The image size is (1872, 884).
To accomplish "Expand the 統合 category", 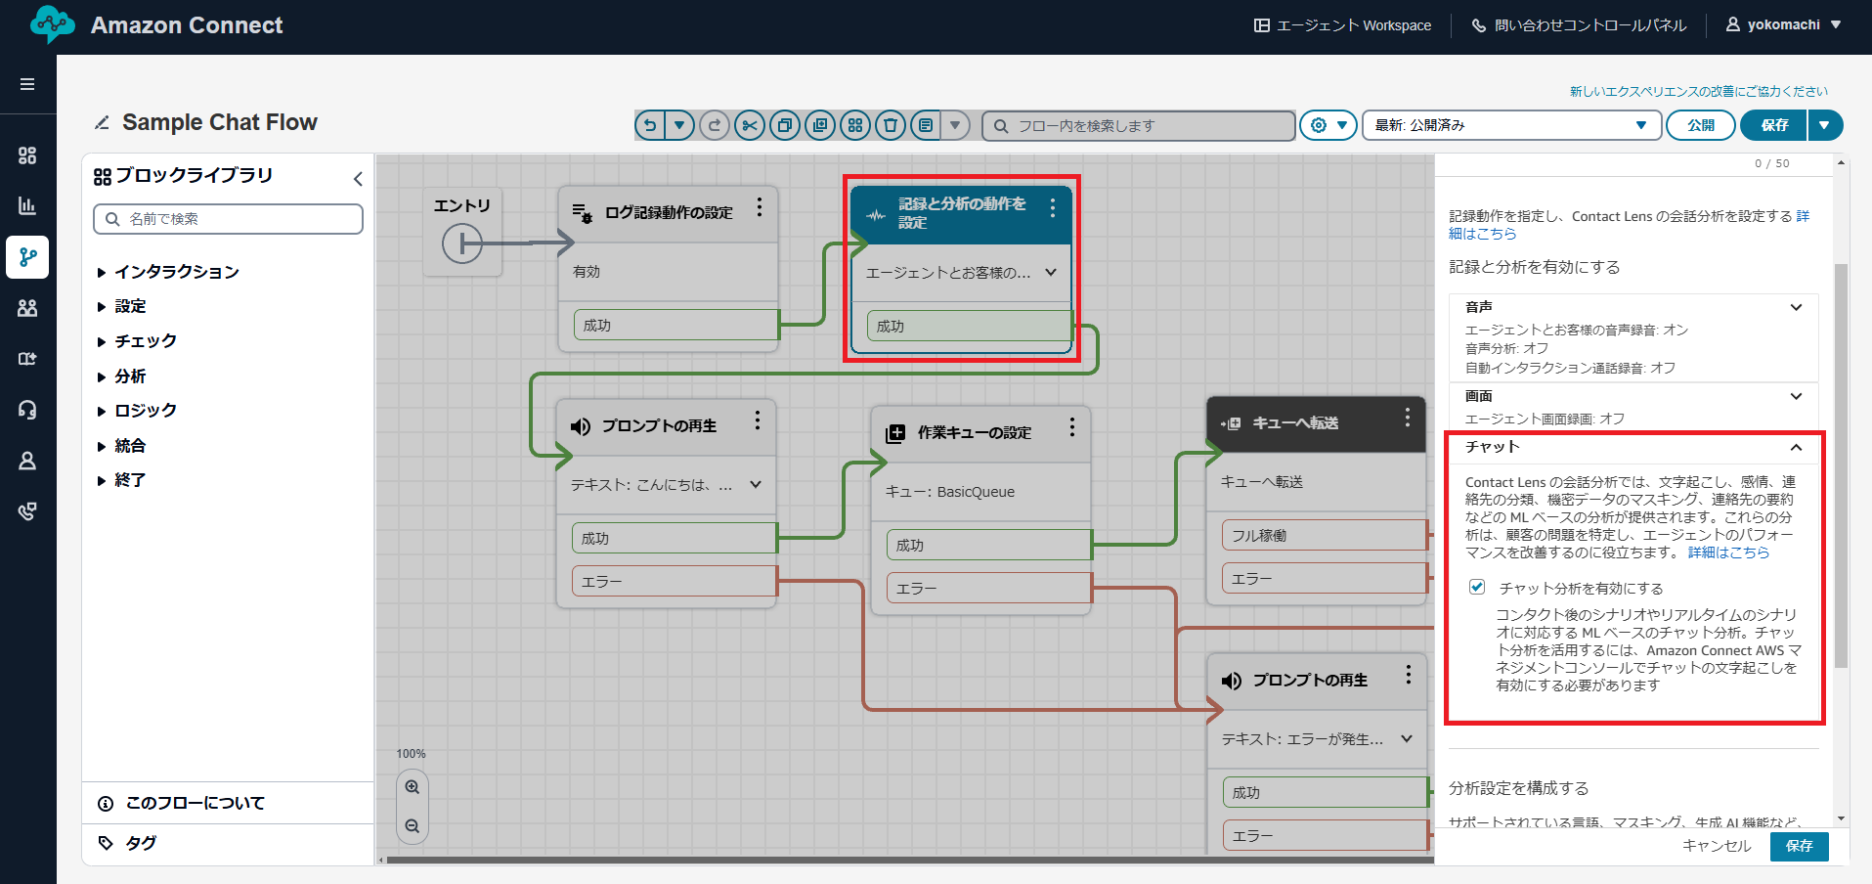I will pos(122,446).
